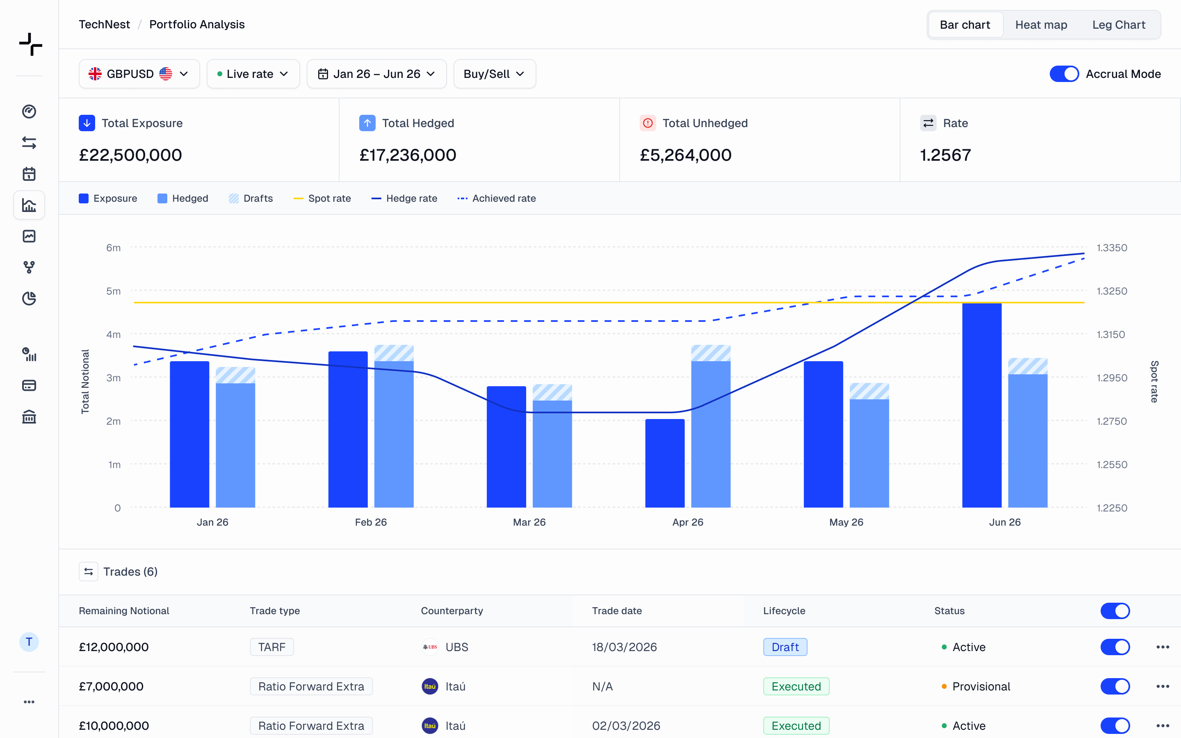This screenshot has width=1181, height=738.
Task: Open the Jan 26 – Jun 26 date range dropdown
Action: [x=376, y=74]
